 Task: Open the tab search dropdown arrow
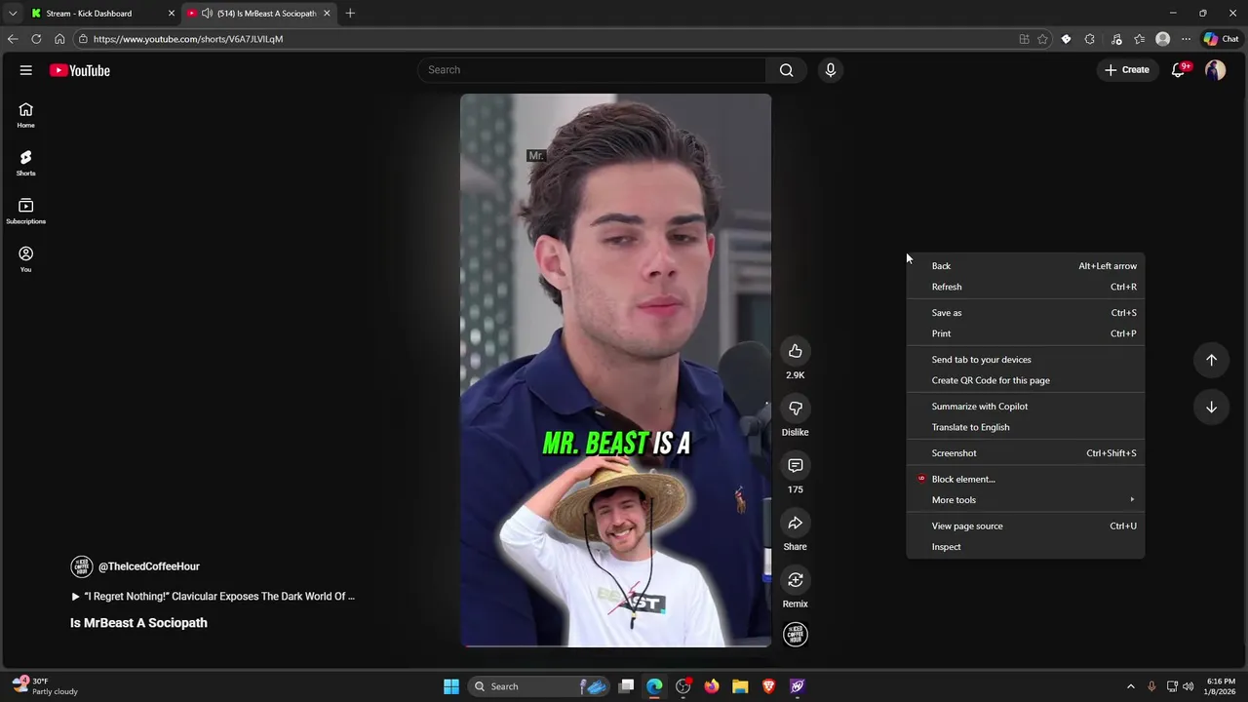click(x=13, y=14)
